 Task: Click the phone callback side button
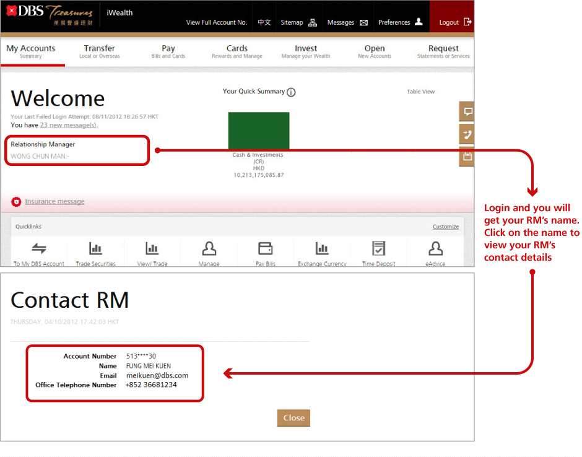coord(467,134)
